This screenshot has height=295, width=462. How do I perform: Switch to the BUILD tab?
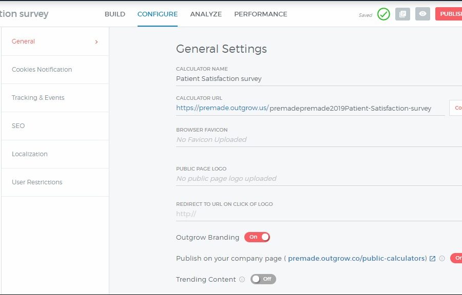click(x=115, y=14)
